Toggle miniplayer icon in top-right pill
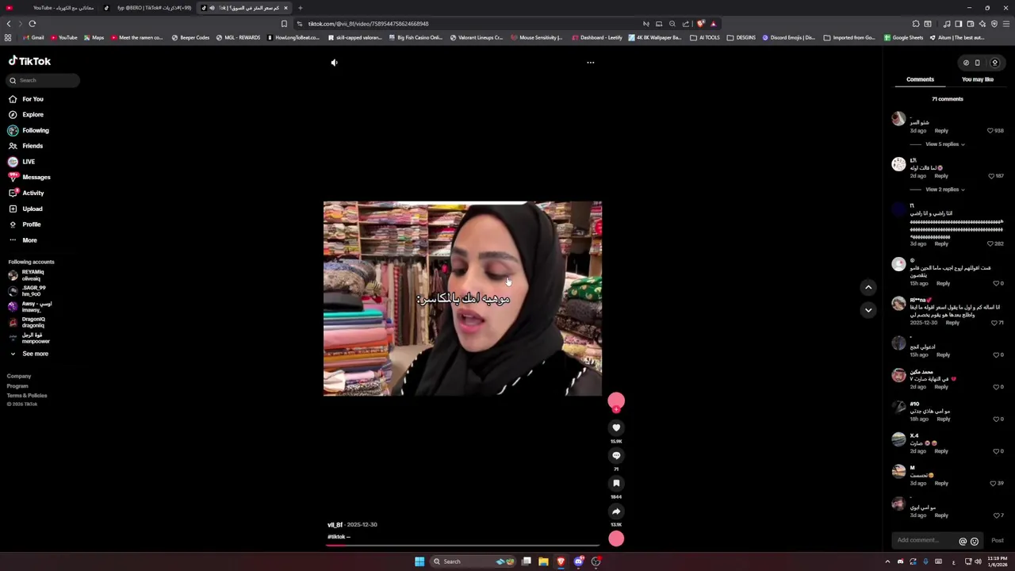The width and height of the screenshot is (1015, 571). (x=965, y=63)
